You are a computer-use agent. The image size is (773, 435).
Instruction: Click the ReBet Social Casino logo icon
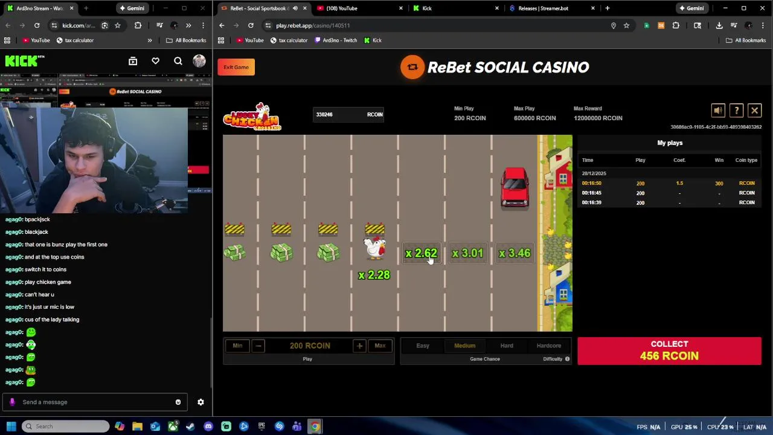coord(412,67)
